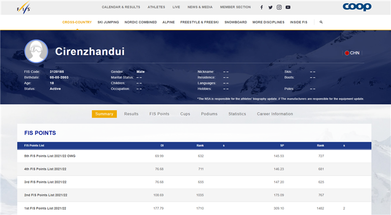The width and height of the screenshot is (391, 215).
Task: Open the Cross-Country discipline menu
Action: [77, 22]
